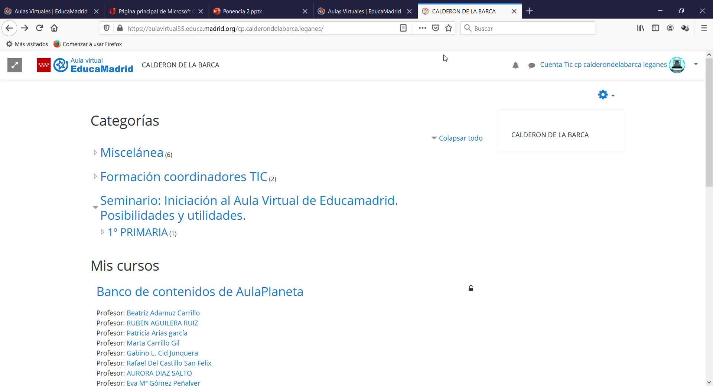The image size is (713, 386).
Task: Open the new tab plus button
Action: click(x=530, y=11)
